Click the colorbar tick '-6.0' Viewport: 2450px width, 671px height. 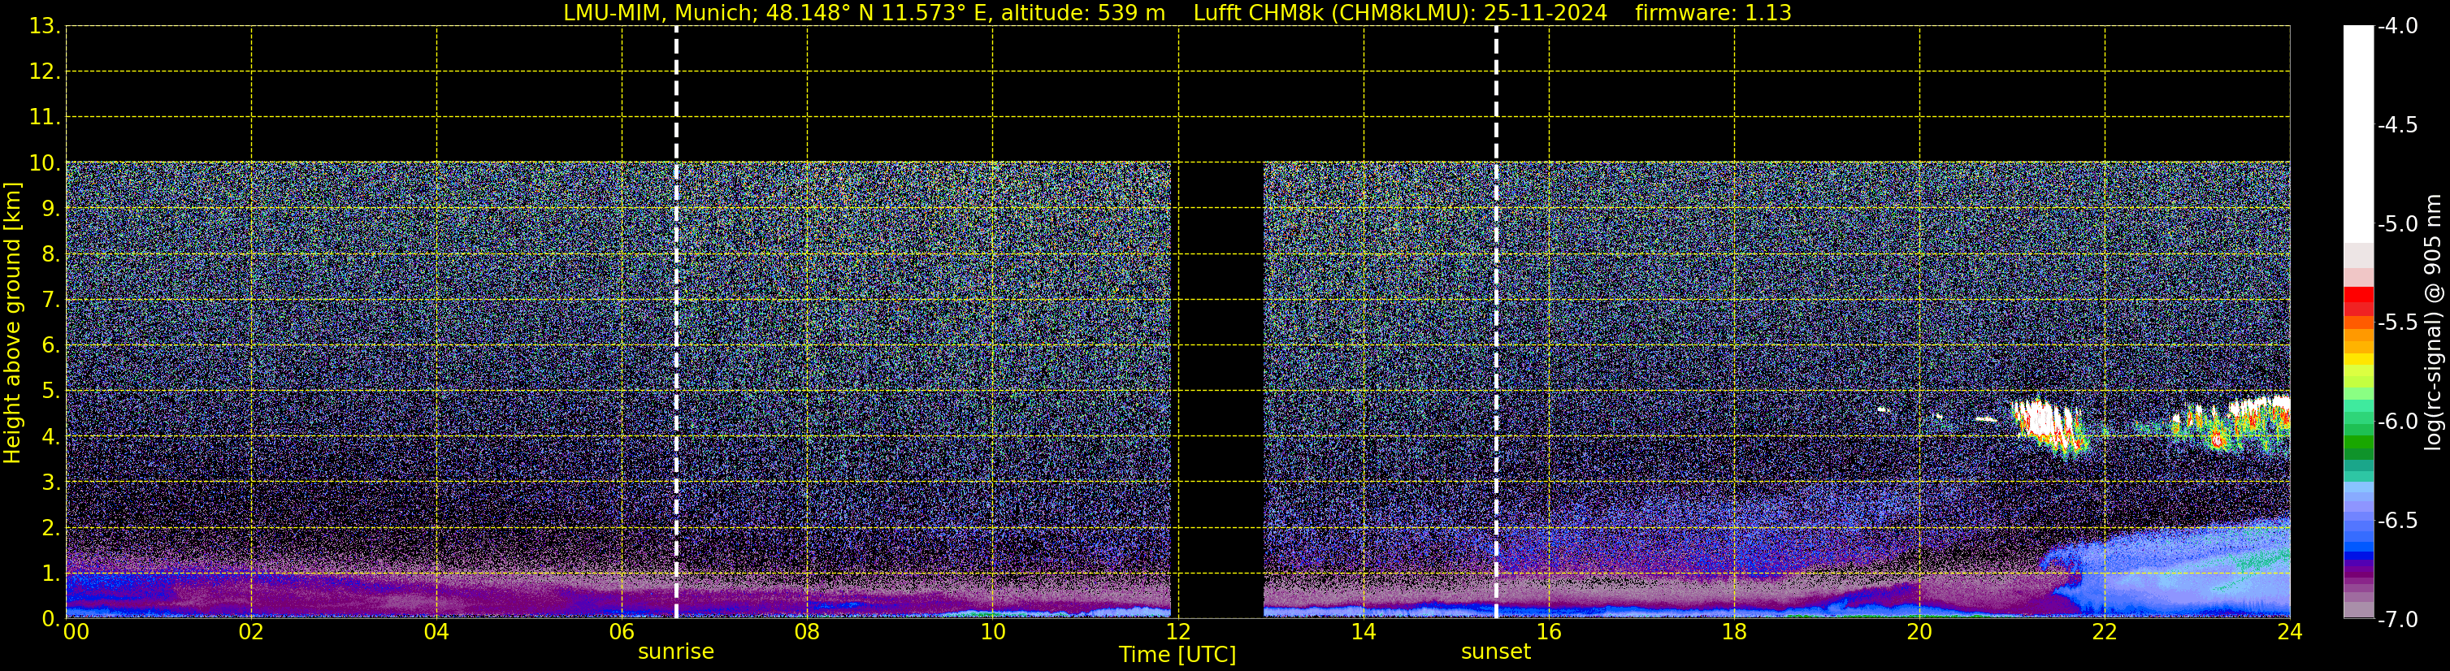(2396, 422)
